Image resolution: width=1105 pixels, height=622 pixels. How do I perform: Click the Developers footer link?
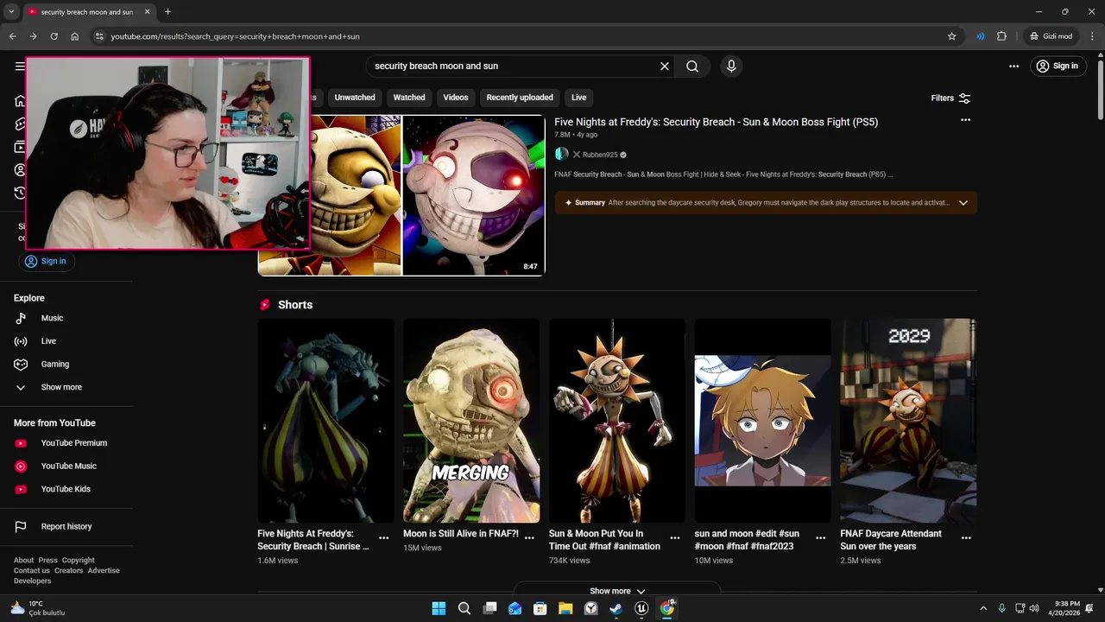pyautogui.click(x=33, y=581)
